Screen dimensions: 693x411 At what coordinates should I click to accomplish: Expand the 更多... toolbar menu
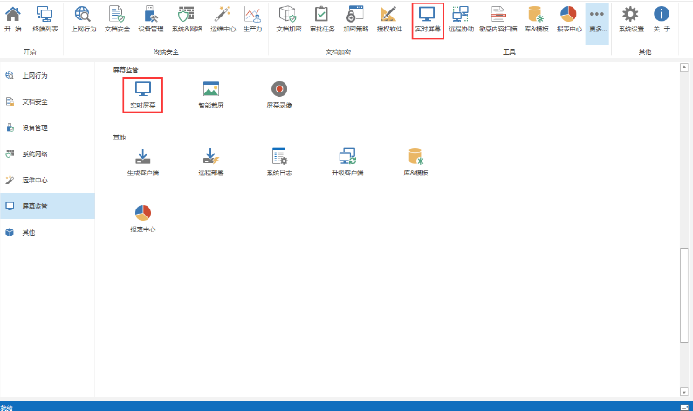[x=597, y=19]
